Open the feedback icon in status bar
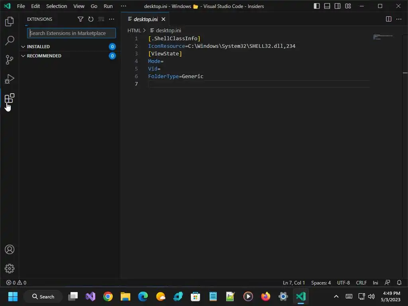This screenshot has width=408, height=306. [x=387, y=282]
